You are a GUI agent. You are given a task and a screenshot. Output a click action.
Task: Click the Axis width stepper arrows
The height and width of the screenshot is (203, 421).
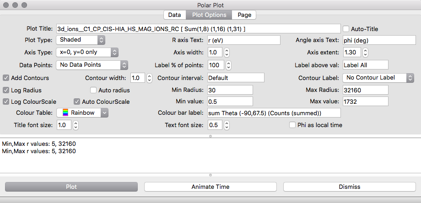pyautogui.click(x=227, y=53)
